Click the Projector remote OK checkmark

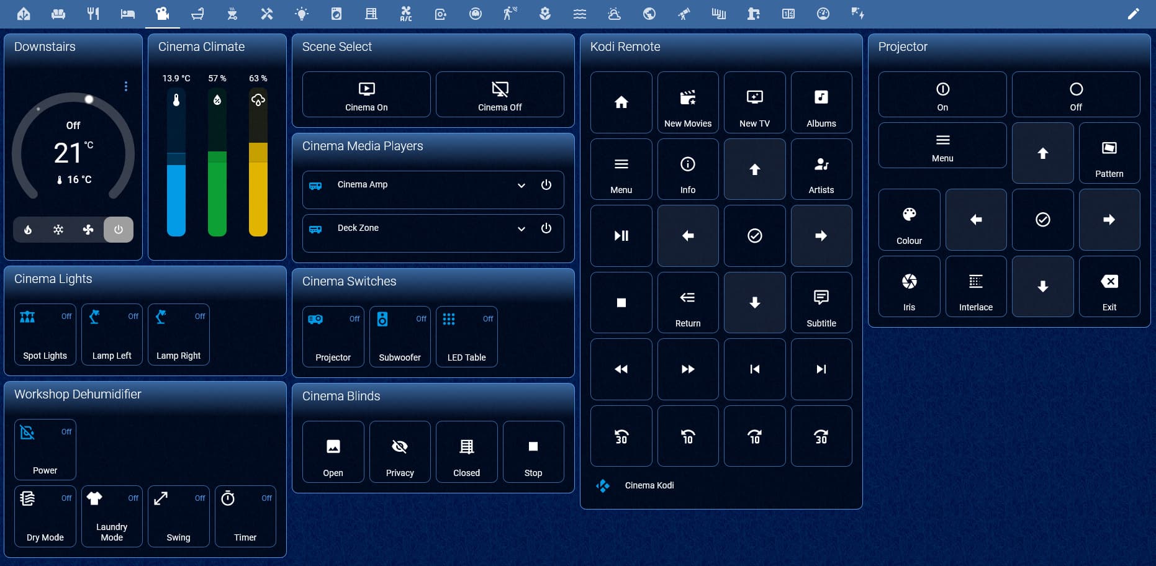pos(1042,220)
